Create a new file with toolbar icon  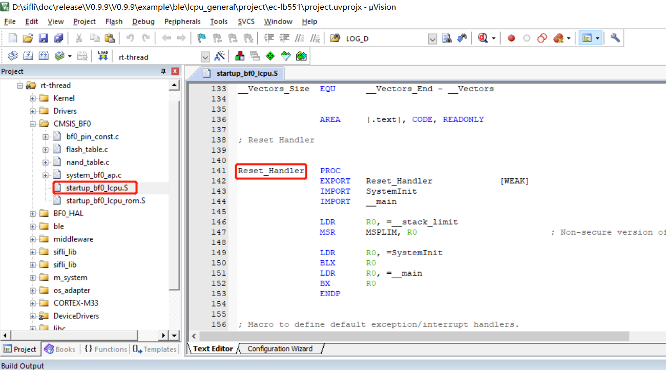[x=13, y=38]
